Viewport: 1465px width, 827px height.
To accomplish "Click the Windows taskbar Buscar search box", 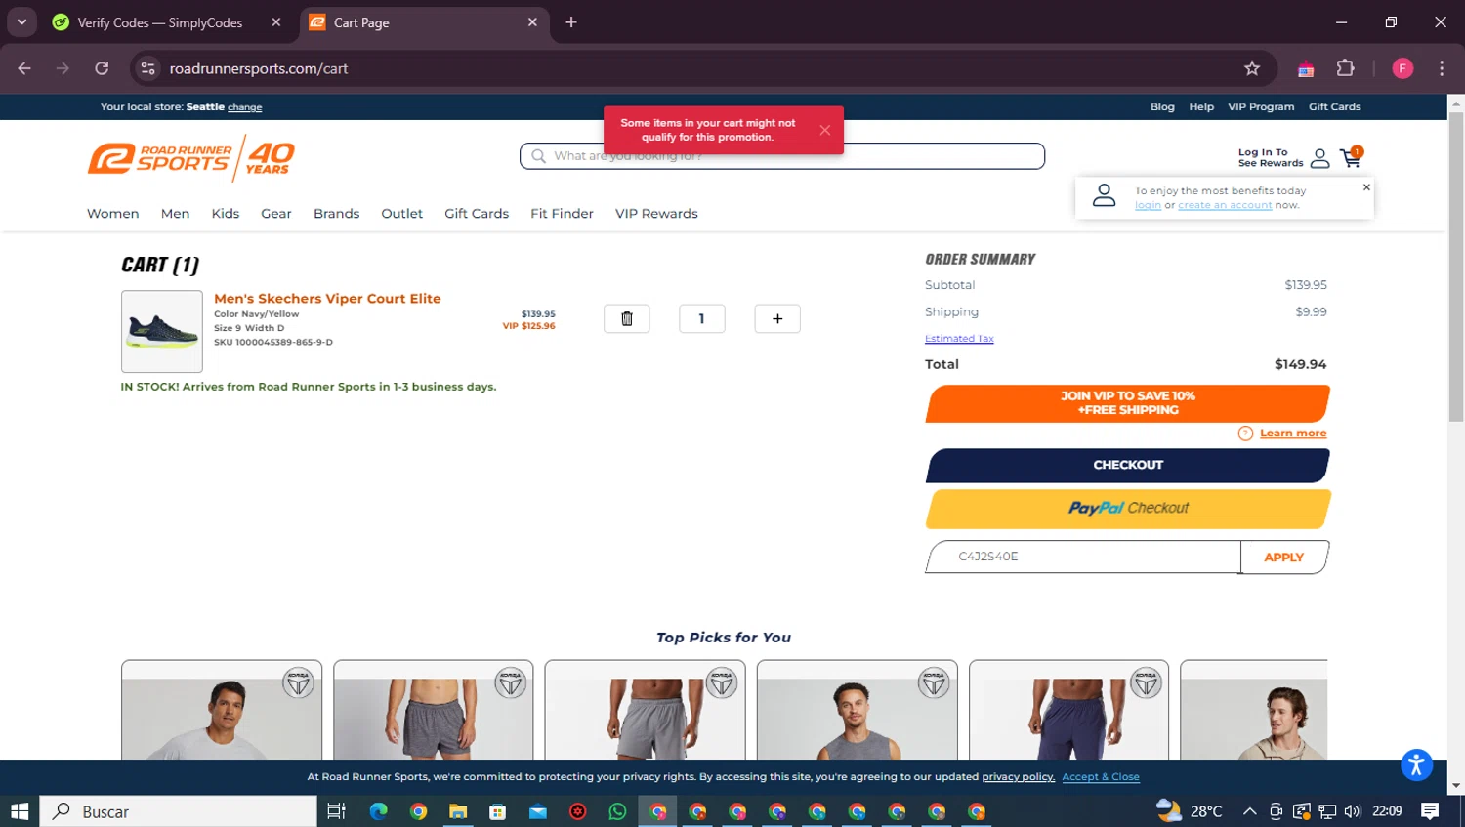I will 179,811.
